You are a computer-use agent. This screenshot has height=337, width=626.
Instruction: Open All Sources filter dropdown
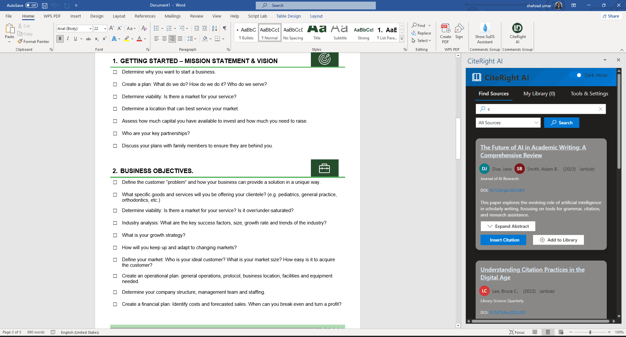(x=508, y=123)
